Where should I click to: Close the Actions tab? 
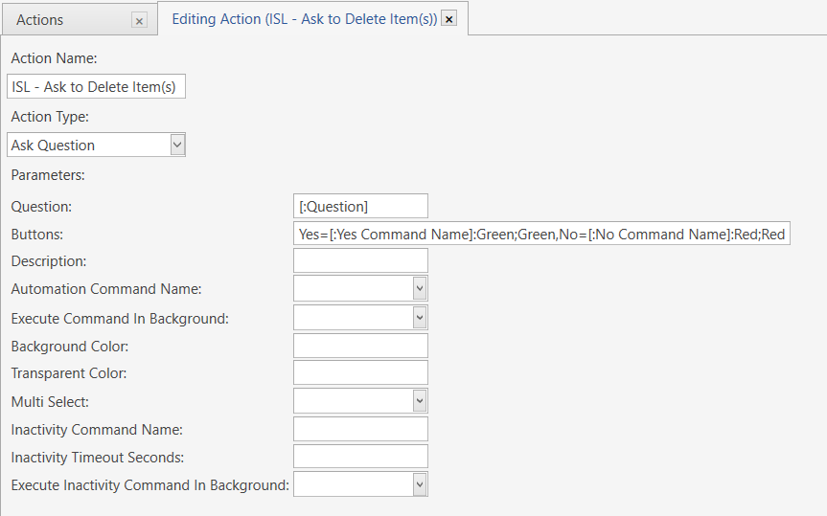pos(139,20)
